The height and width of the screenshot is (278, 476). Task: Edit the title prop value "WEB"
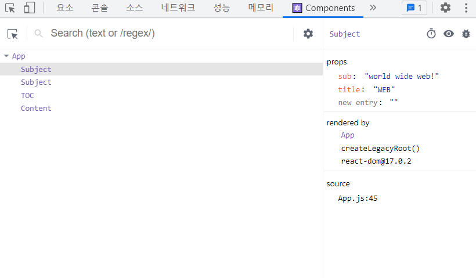(384, 90)
